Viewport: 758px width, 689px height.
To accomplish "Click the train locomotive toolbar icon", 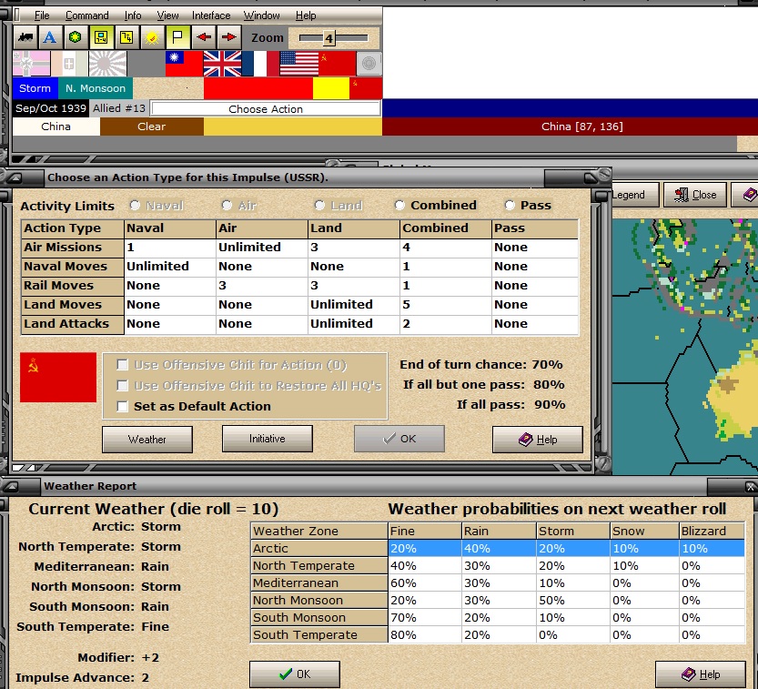I will pyautogui.click(x=25, y=37).
